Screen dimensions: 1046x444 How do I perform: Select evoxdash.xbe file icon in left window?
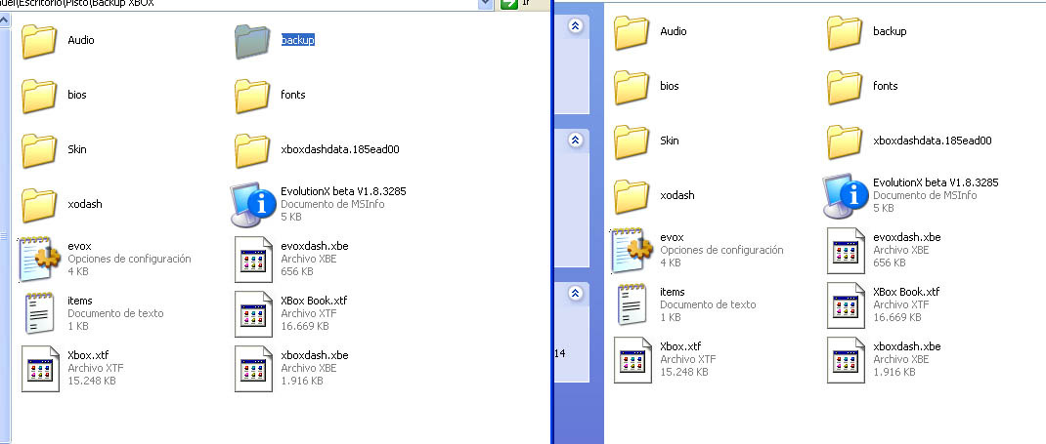tap(253, 259)
